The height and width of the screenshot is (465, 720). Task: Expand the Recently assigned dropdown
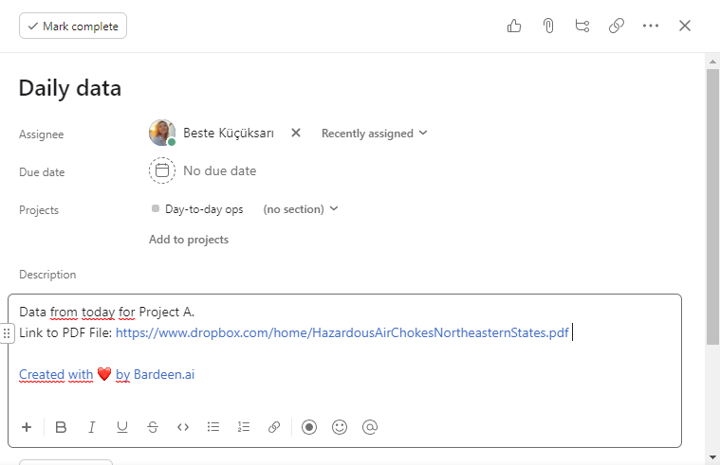tap(375, 133)
